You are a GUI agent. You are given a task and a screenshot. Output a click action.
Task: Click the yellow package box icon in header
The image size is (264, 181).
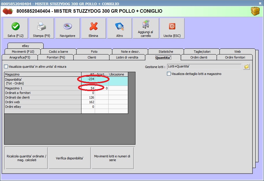[x=255, y=11]
